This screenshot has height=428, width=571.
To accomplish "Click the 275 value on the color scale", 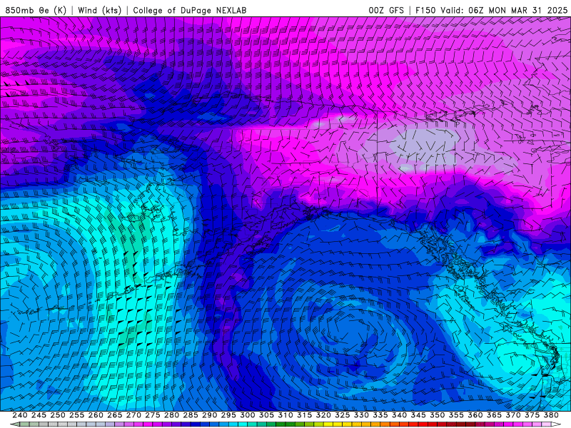I will click(x=153, y=415).
